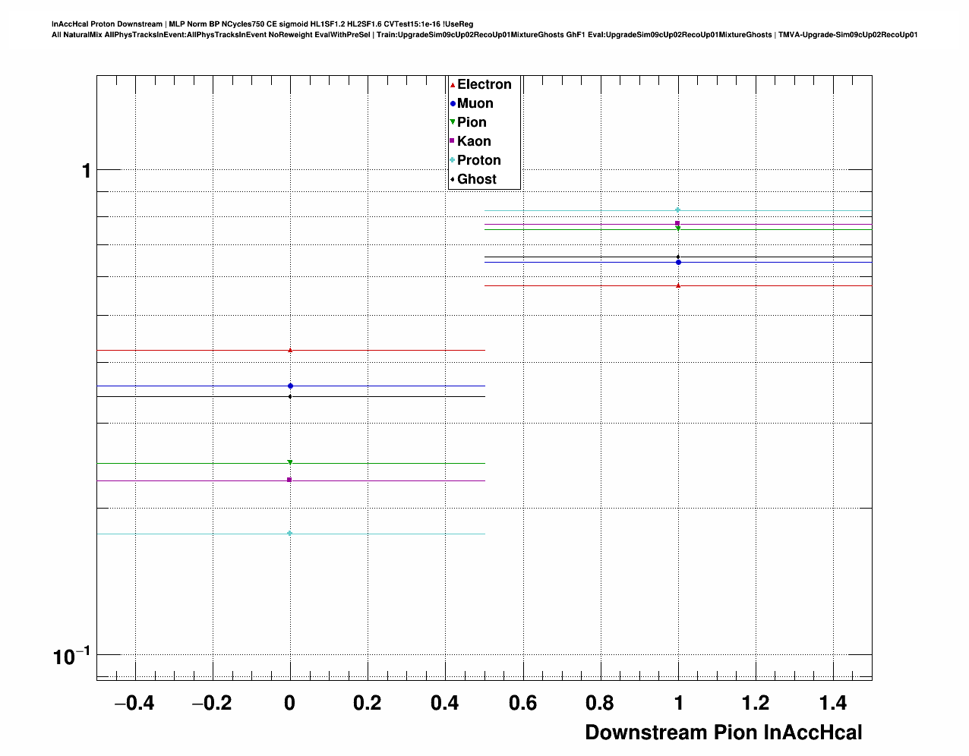Click the x-axis tick label 0

(290, 704)
